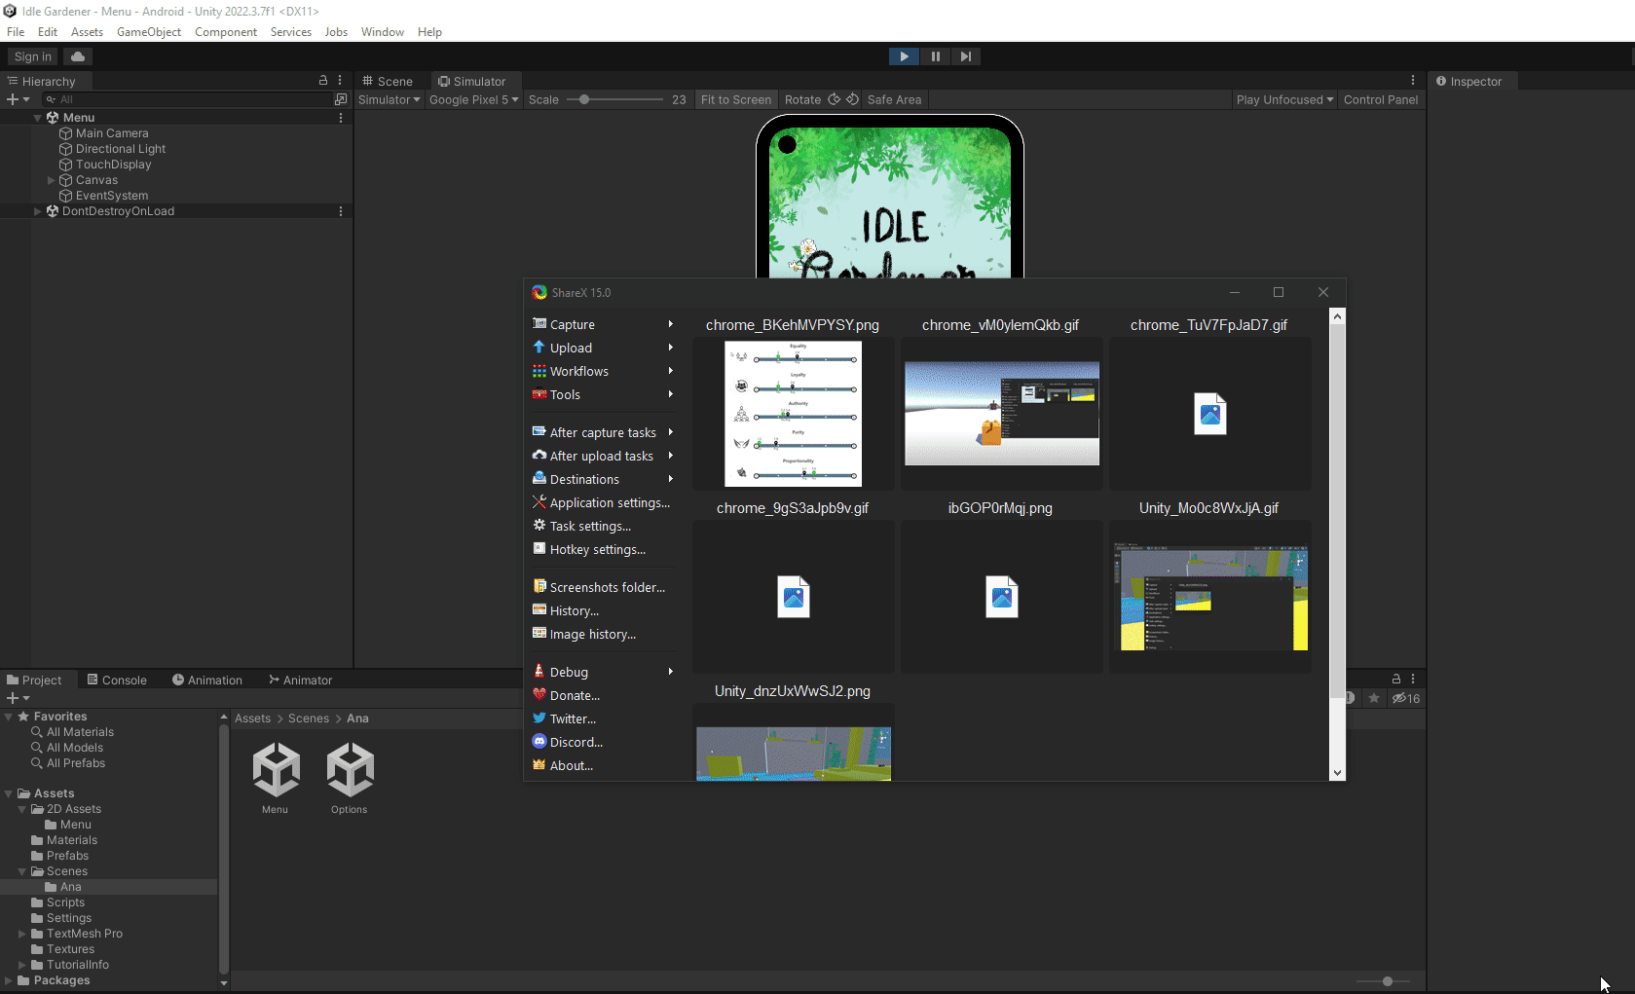Open ShareX Screenshots folder

pos(603,587)
